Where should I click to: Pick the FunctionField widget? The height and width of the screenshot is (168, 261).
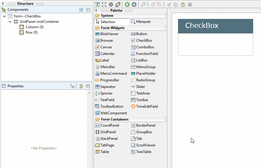tap(144, 54)
